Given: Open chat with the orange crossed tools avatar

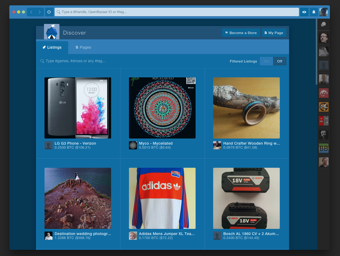Looking at the screenshot, I should tap(324, 107).
